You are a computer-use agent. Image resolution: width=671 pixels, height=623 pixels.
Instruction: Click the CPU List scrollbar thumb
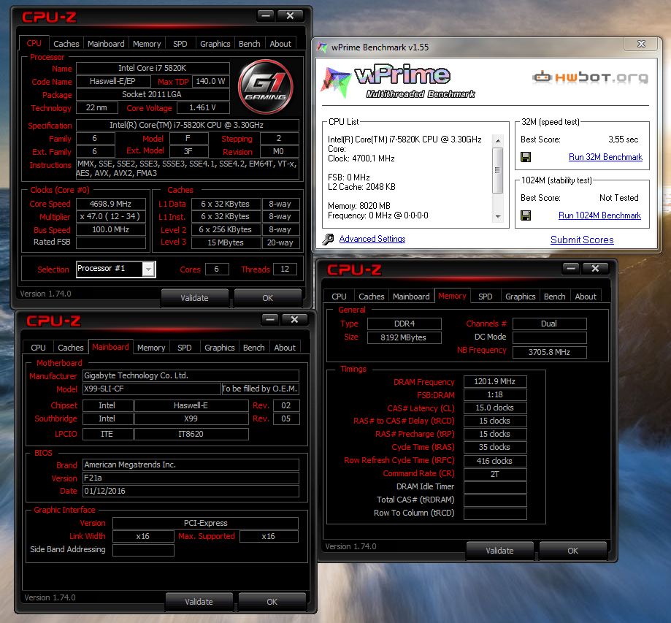coord(498,170)
